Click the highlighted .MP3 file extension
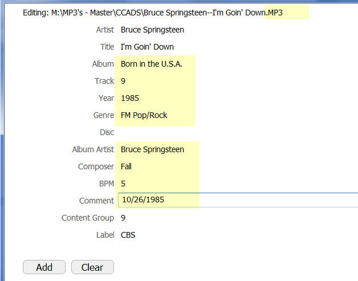358x281 pixels. point(275,13)
